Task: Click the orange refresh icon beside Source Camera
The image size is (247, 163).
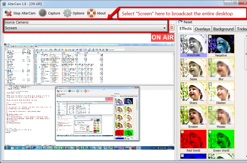Action: [172, 28]
